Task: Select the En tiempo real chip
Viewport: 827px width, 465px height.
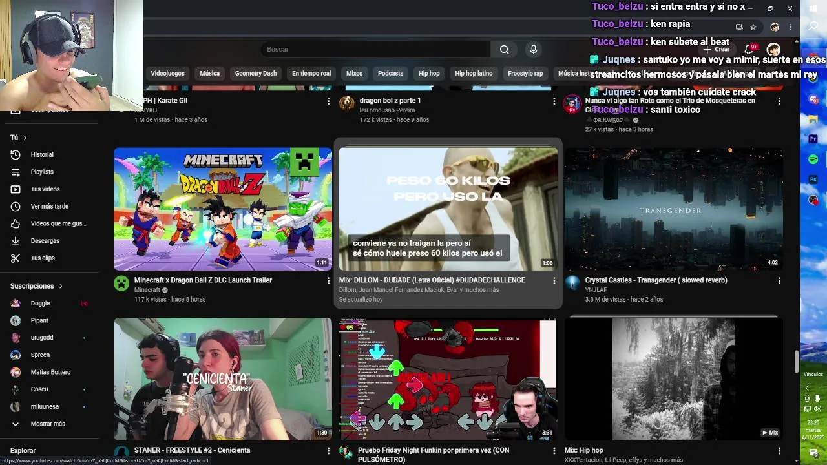Action: point(311,74)
